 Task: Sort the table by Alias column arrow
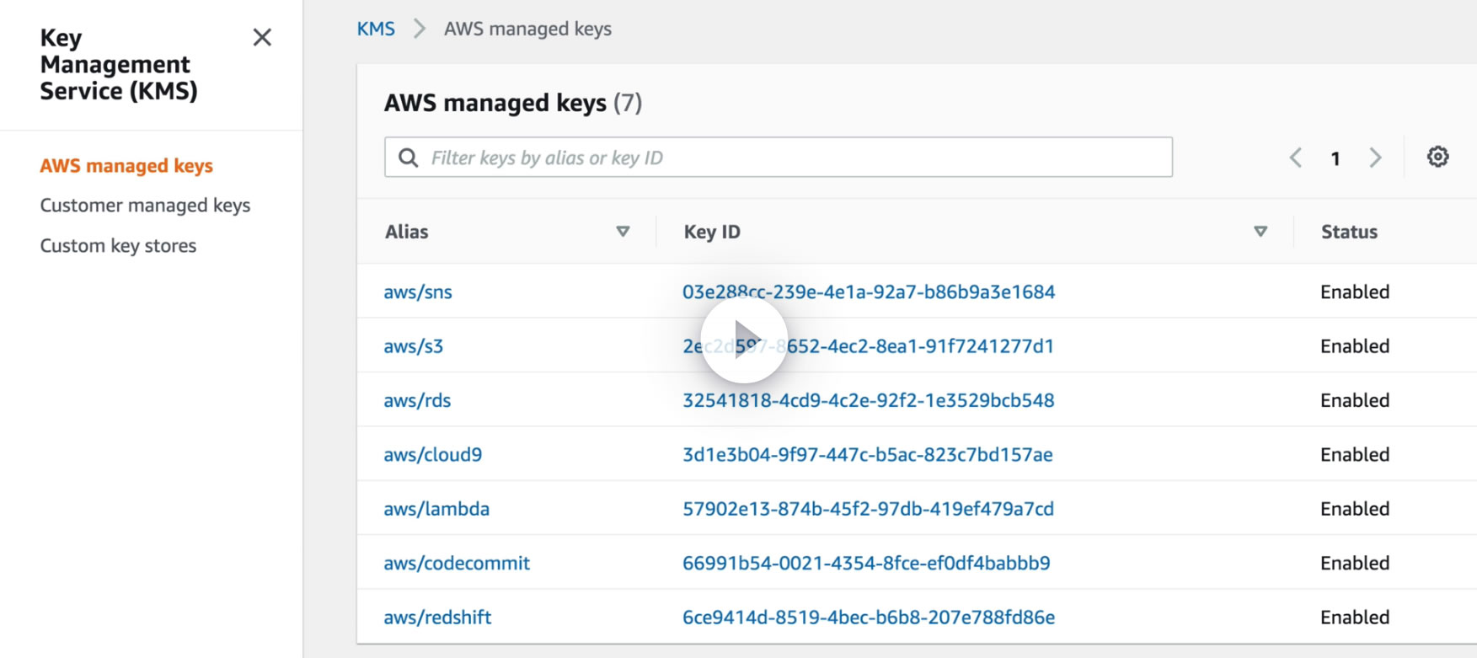[x=623, y=232]
